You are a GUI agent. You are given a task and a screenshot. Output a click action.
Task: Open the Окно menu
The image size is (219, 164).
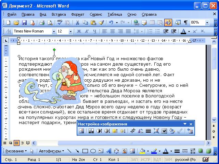tap(132, 14)
